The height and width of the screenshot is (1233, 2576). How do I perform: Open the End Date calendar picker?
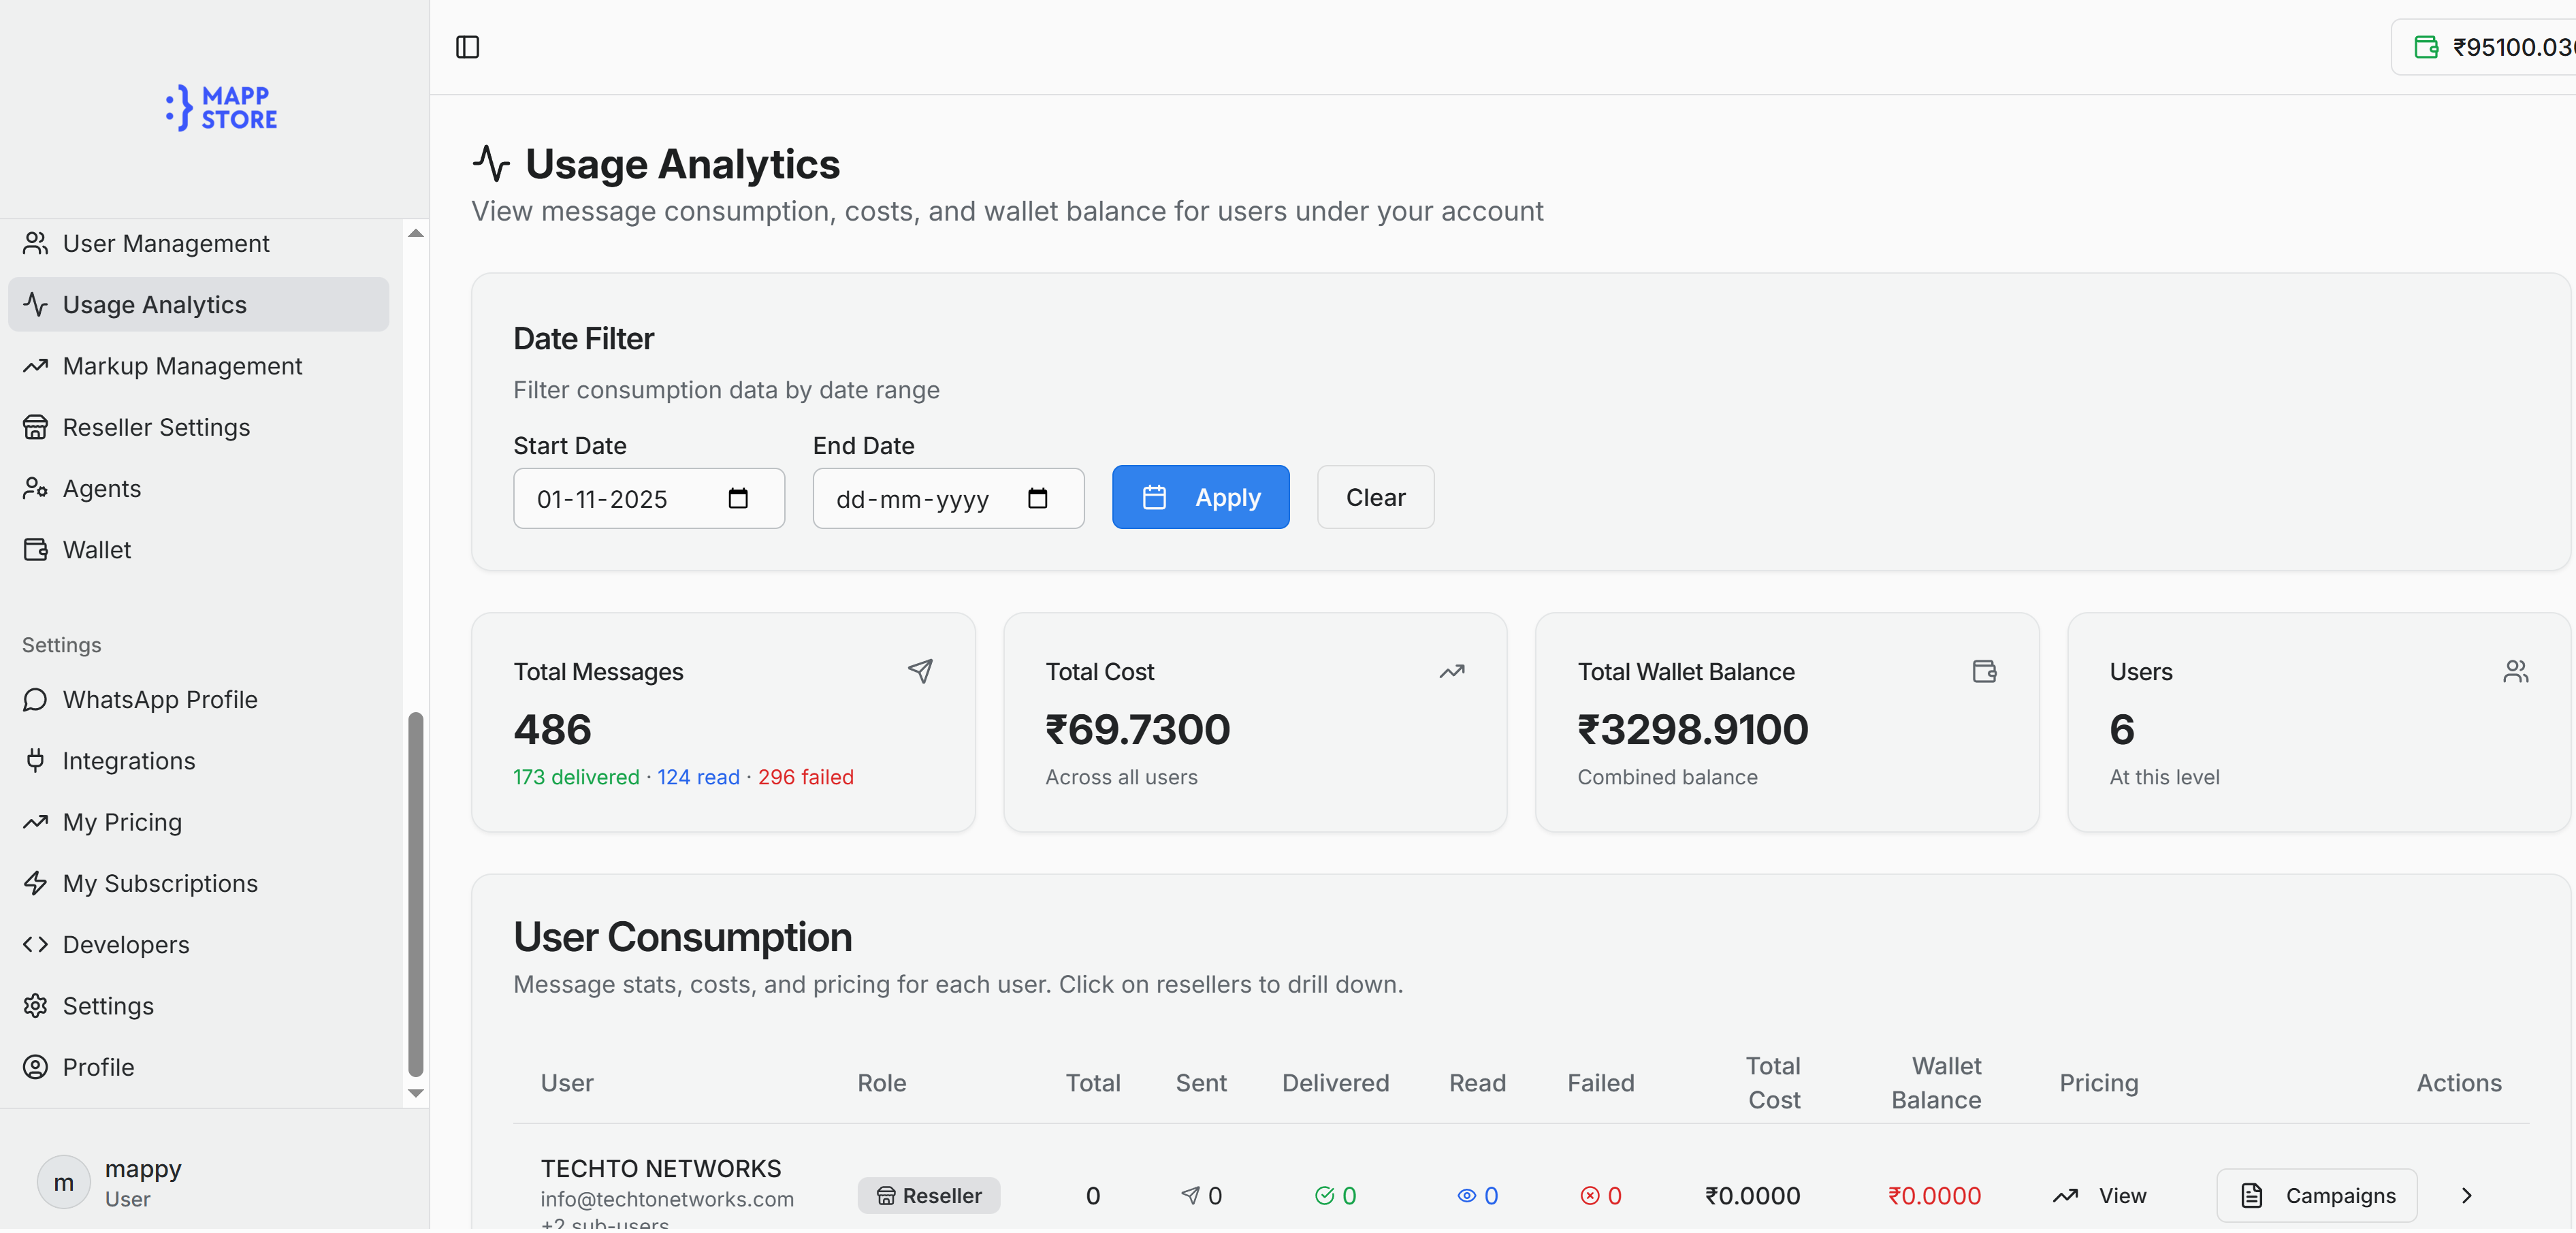[1038, 498]
